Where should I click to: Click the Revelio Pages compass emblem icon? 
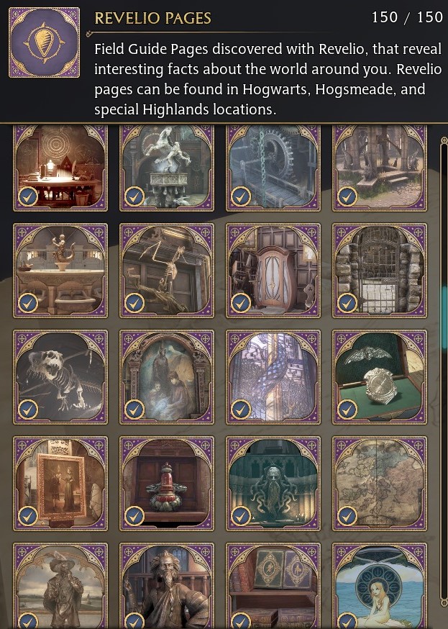click(x=44, y=42)
